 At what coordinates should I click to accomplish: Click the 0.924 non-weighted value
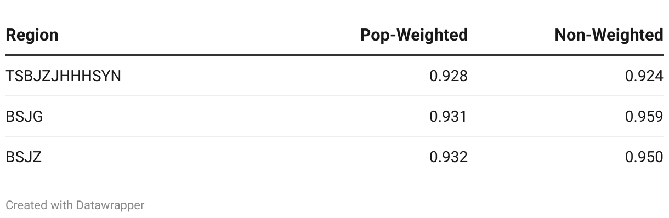pyautogui.click(x=644, y=76)
